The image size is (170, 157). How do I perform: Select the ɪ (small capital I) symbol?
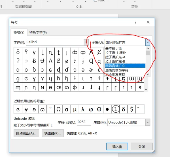coord(91,79)
